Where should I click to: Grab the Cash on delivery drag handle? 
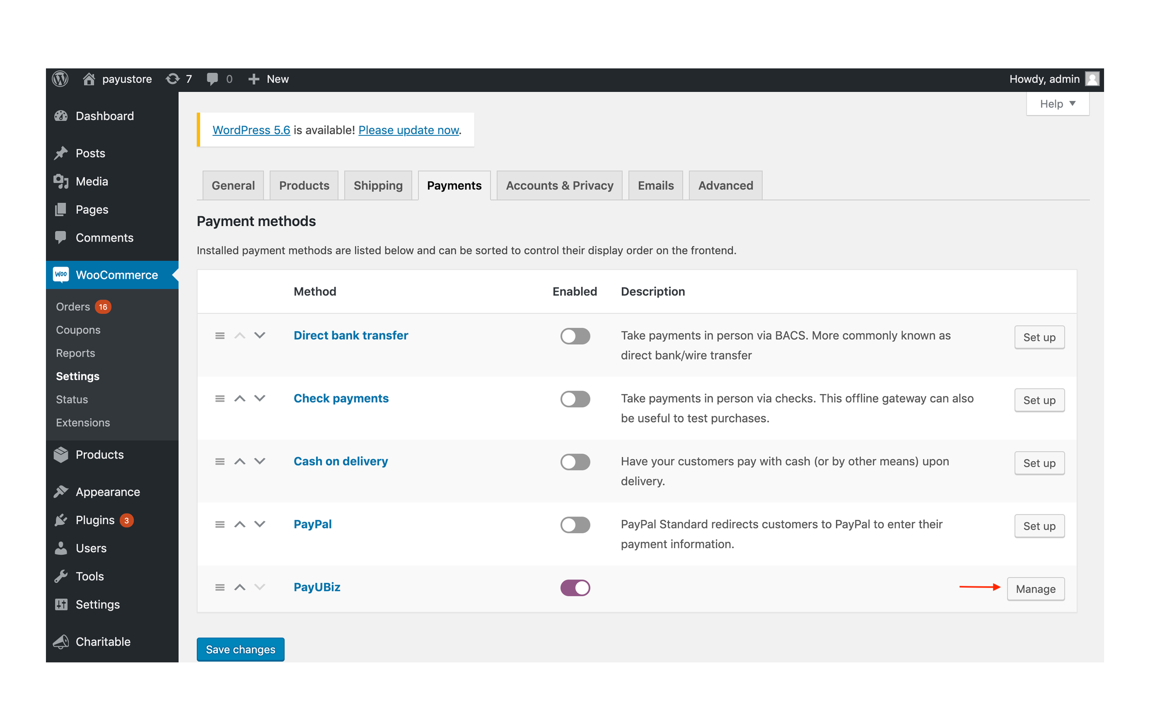(x=220, y=461)
